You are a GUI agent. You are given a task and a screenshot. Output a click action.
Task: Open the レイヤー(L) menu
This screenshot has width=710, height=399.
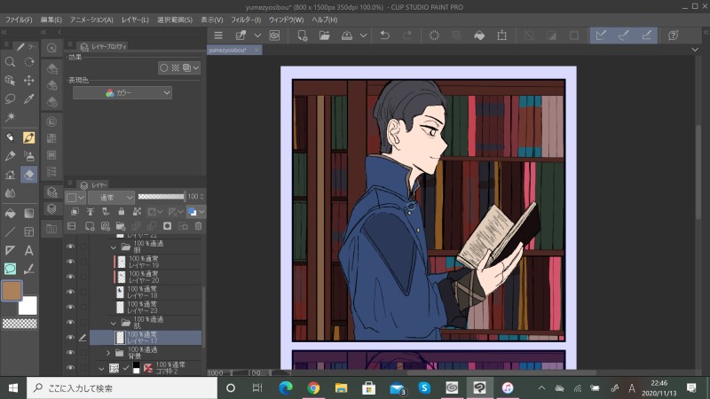tap(135, 20)
